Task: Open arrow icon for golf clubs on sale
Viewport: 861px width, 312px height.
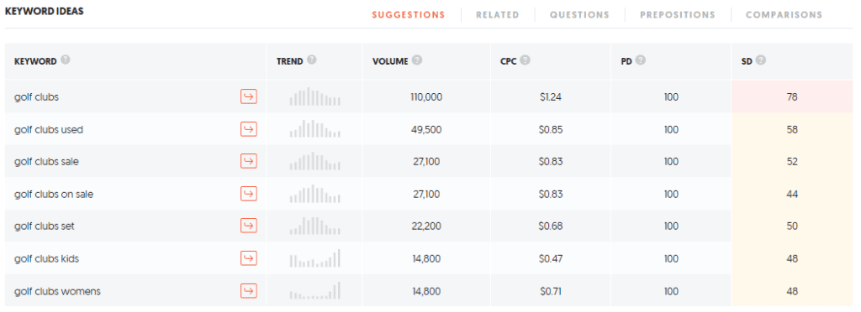Action: pos(249,194)
